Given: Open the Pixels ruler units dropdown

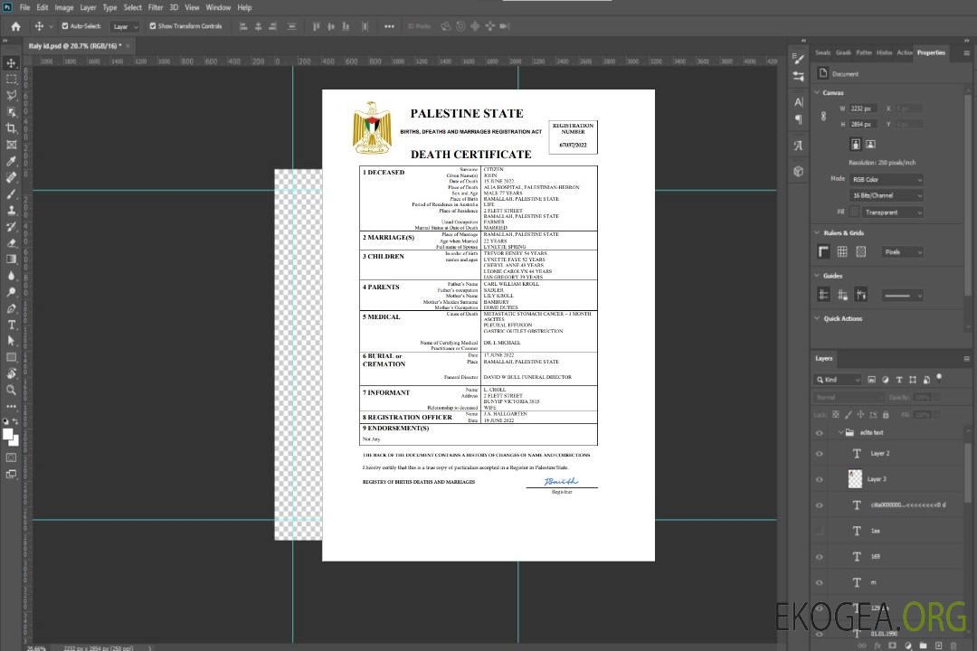Looking at the screenshot, I should (903, 251).
